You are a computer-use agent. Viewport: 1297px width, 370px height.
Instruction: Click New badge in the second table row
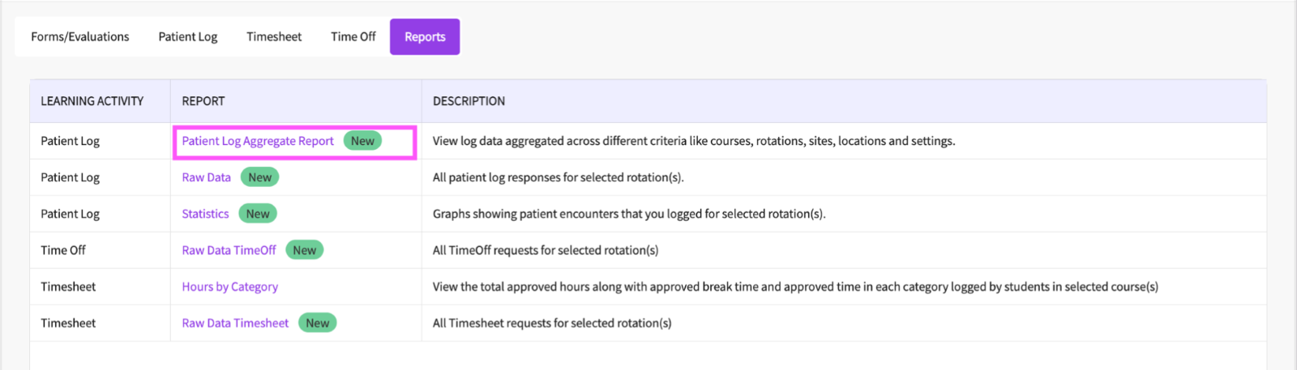(x=260, y=177)
